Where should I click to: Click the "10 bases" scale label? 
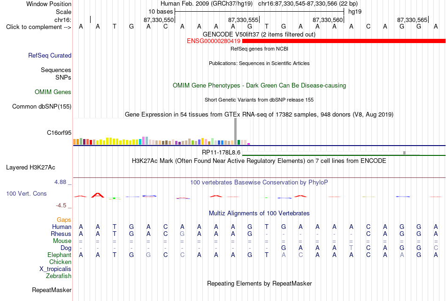click(x=161, y=12)
